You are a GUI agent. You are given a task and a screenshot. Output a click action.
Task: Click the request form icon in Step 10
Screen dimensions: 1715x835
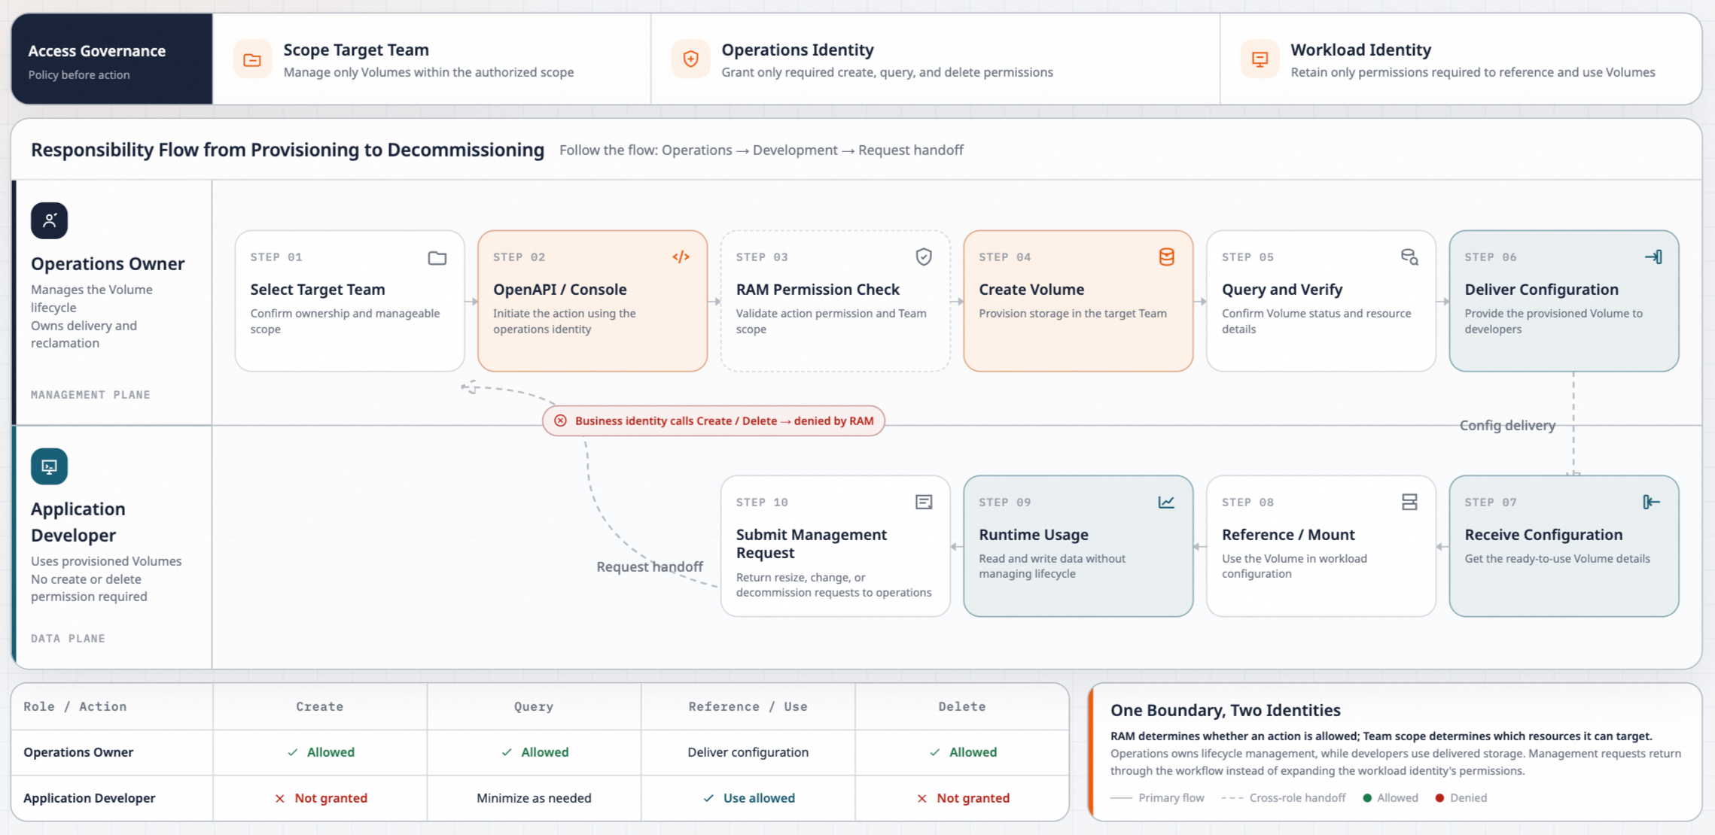[924, 502]
